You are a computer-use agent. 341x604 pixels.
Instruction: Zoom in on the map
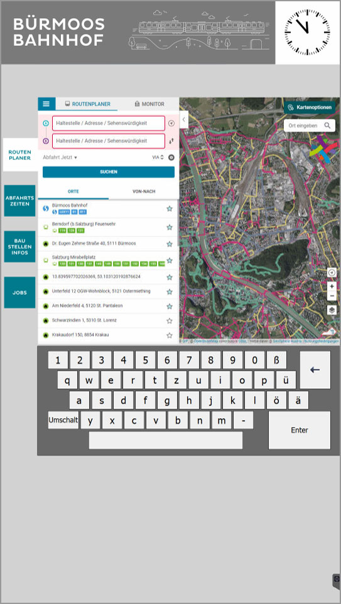point(332,287)
